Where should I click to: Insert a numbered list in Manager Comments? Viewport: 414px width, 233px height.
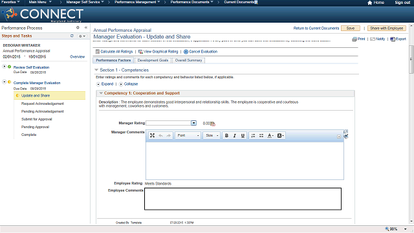click(x=253, y=135)
